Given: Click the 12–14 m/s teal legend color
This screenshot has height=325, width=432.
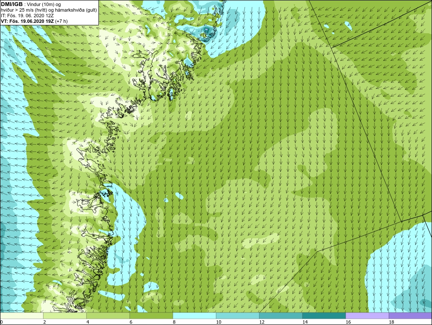Looking at the screenshot, I should coord(281,316).
